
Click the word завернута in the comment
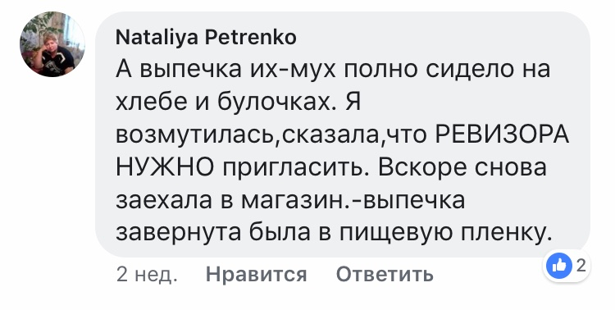coord(179,234)
